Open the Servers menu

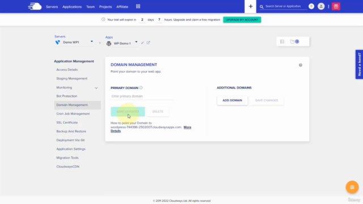coord(52,7)
